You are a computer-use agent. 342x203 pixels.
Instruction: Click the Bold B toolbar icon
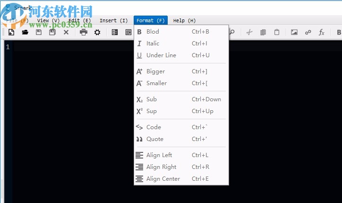[339, 32]
